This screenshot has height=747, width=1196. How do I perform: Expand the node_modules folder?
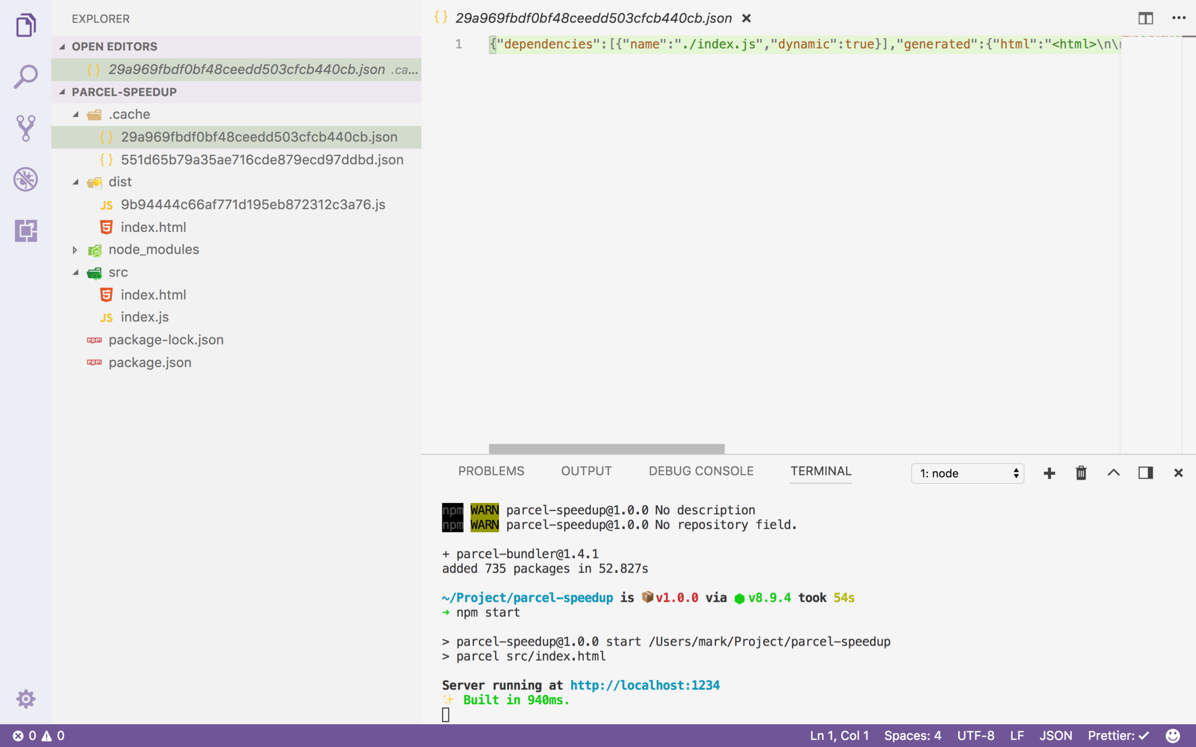coord(75,250)
